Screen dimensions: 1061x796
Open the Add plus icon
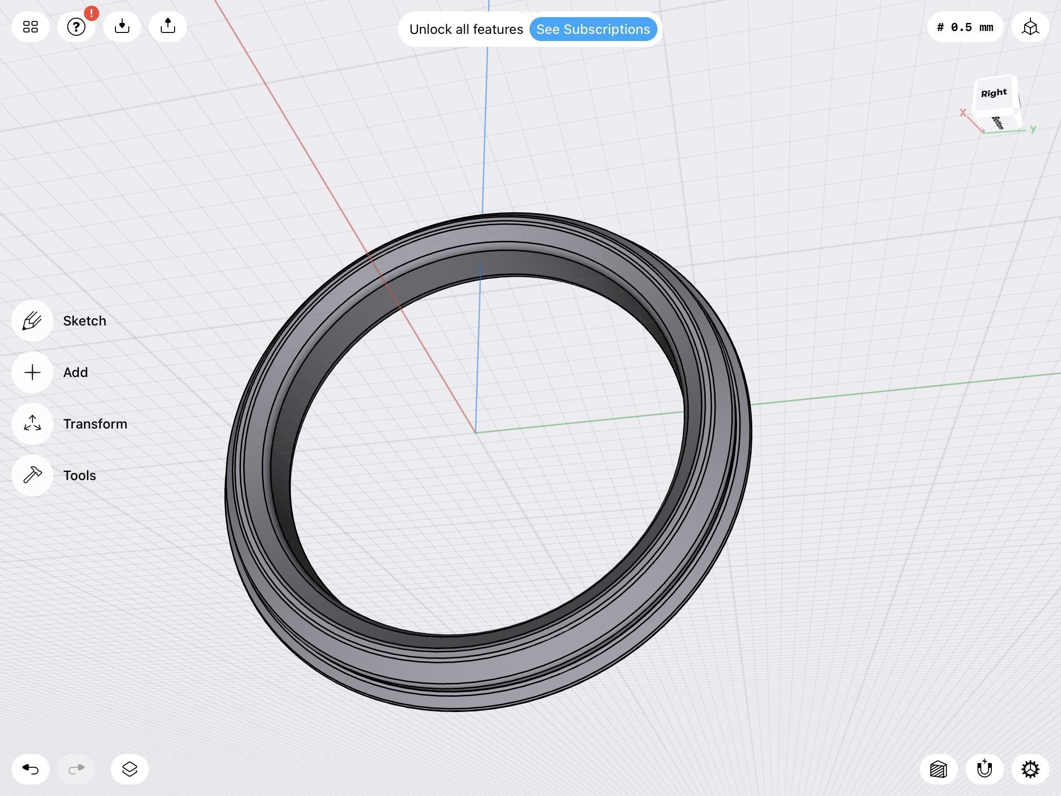[32, 372]
